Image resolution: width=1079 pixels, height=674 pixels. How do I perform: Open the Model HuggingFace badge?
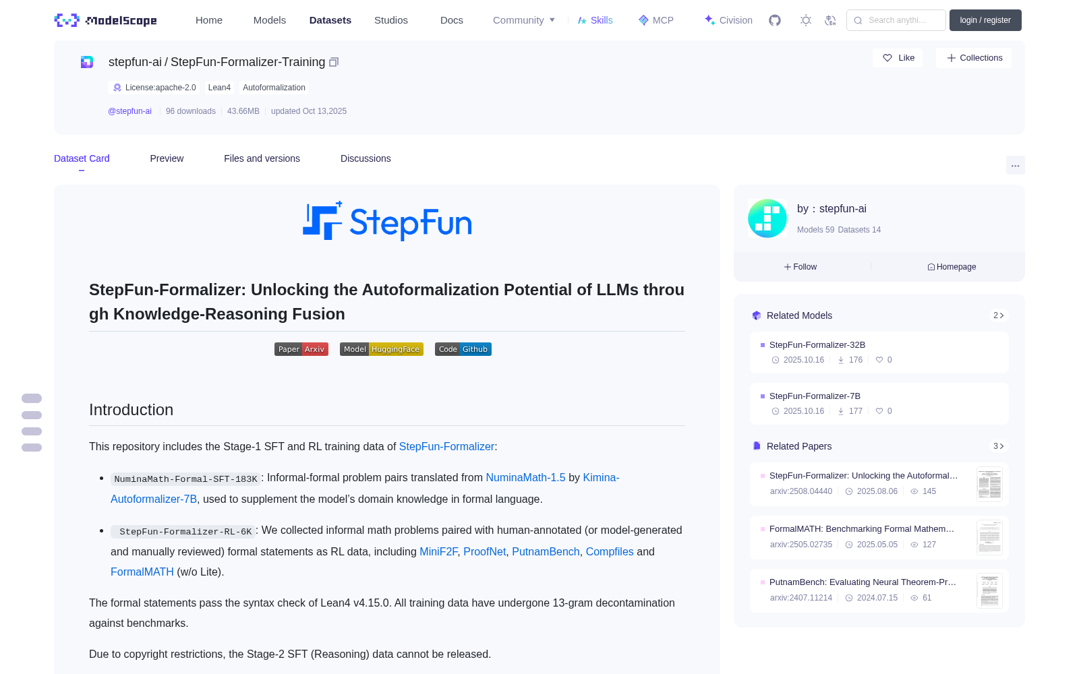[x=382, y=349]
